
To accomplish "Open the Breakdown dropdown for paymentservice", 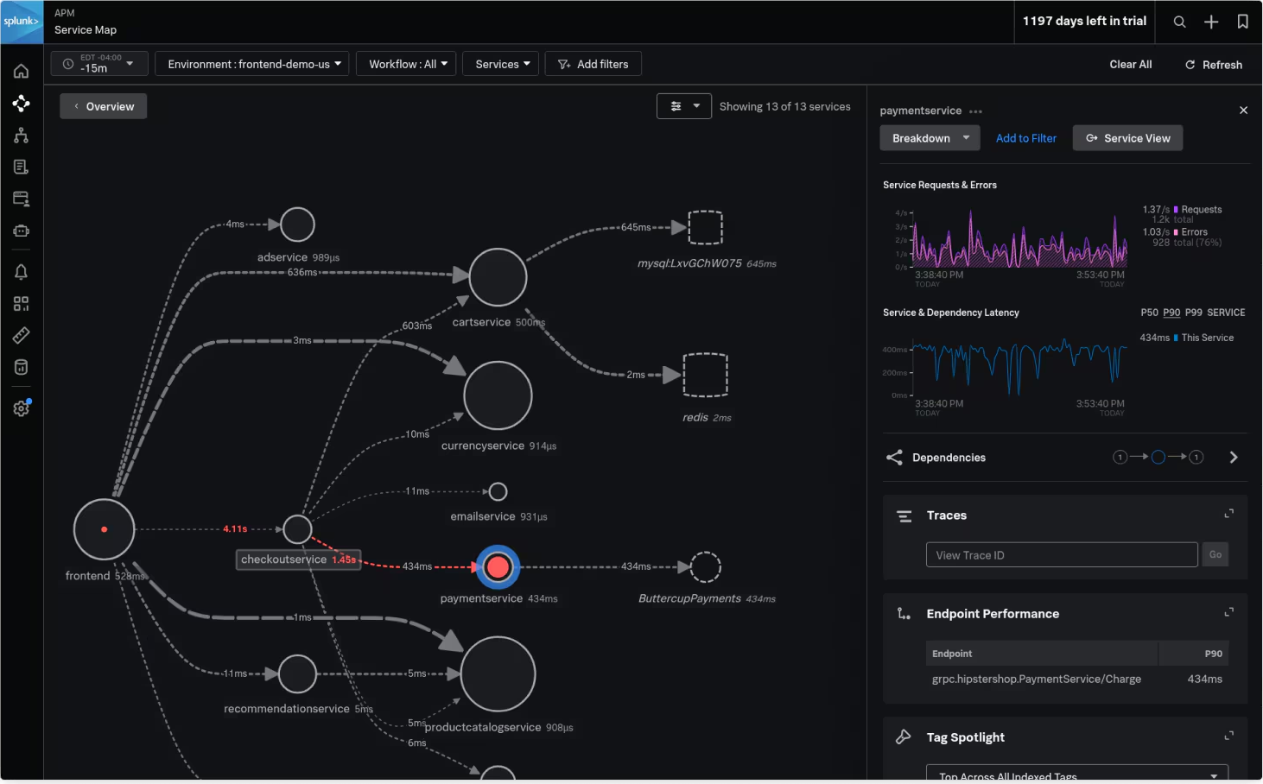I will pyautogui.click(x=929, y=137).
